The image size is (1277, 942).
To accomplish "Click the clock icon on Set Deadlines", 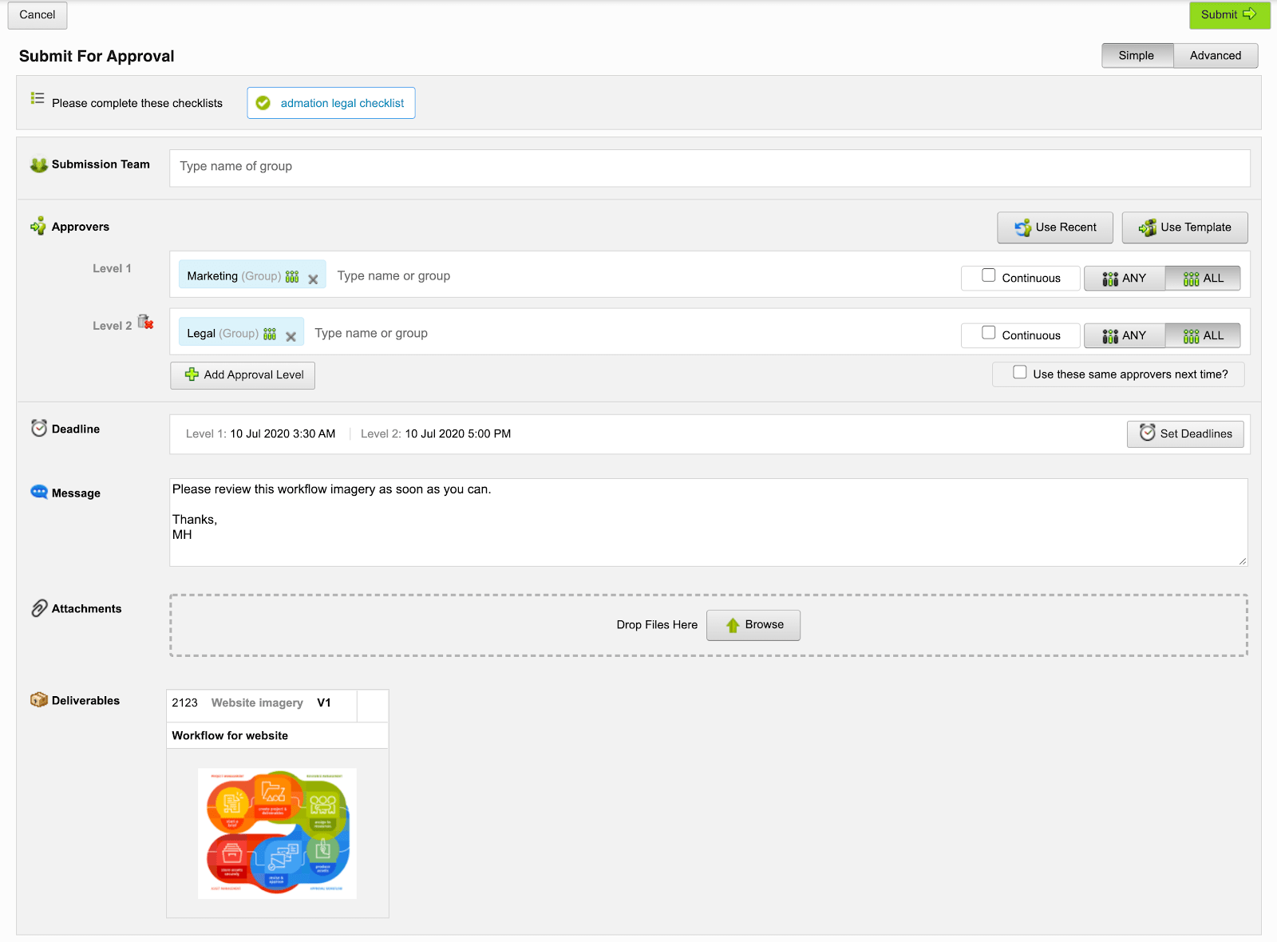I will 1147,433.
